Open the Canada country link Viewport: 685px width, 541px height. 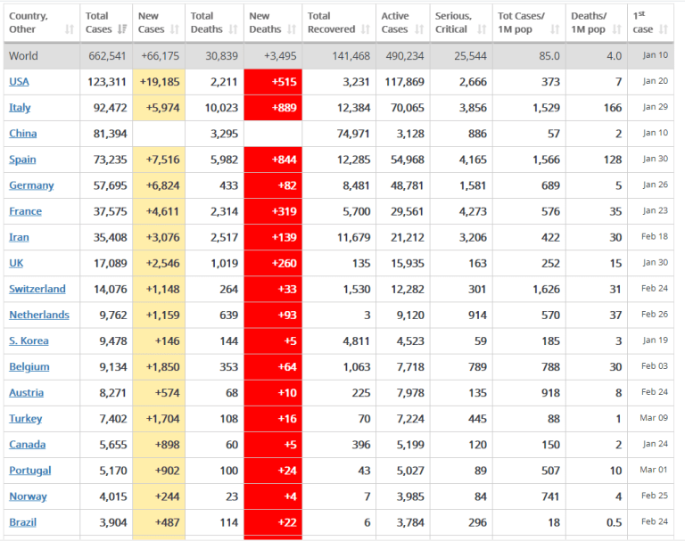pos(27,445)
